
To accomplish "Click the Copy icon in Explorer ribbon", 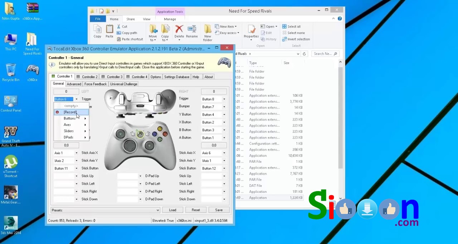I will (x=97, y=31).
